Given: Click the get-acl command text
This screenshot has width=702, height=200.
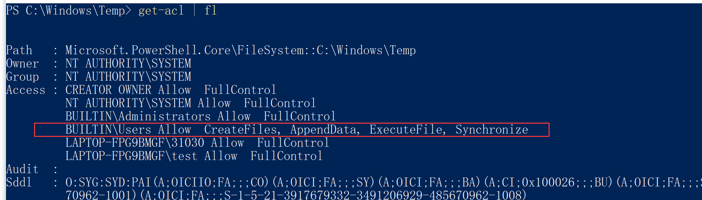Looking at the screenshot, I should pyautogui.click(x=161, y=11).
